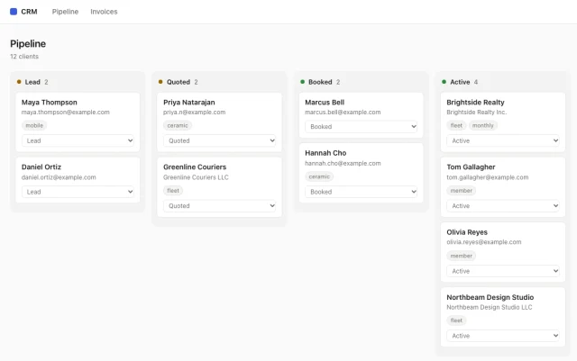Click the Brightside Realty card title
This screenshot has width=577, height=361.
(x=475, y=103)
